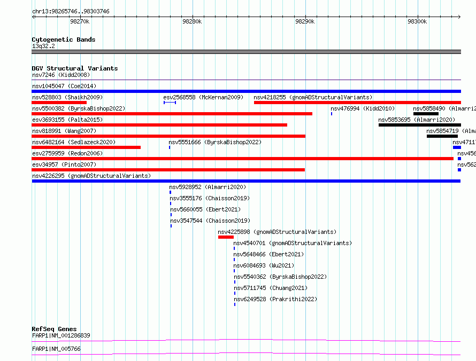
Task: Click the esv2568558 (McKernan2009) variant label
Action: (203, 97)
